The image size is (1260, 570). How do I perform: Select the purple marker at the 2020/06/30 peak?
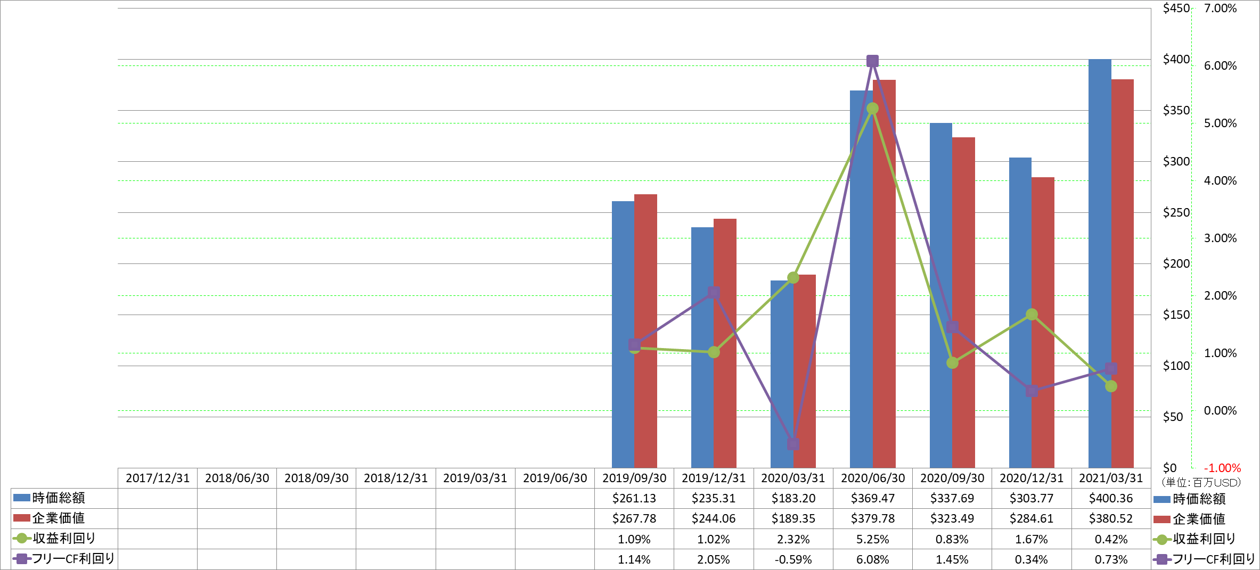[872, 61]
